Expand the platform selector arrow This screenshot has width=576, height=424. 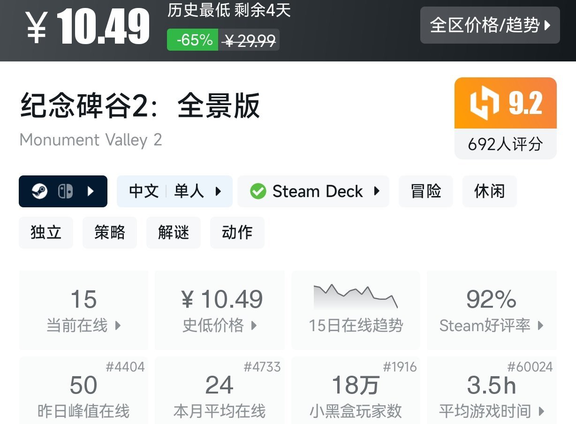pyautogui.click(x=91, y=191)
